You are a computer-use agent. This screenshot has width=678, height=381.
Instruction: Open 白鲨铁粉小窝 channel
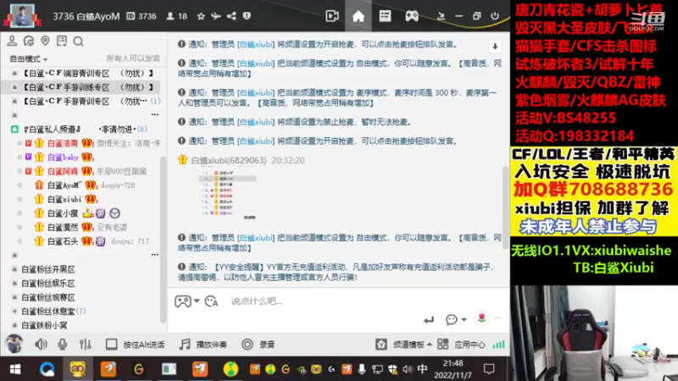point(44,325)
